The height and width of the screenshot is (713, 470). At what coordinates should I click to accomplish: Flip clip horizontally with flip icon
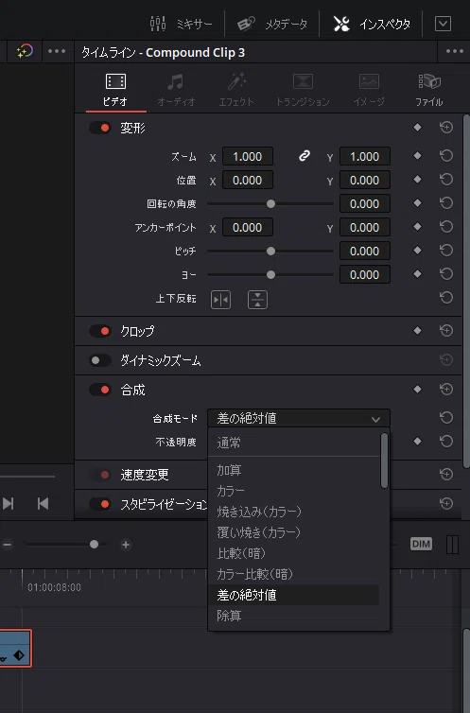pos(220,300)
